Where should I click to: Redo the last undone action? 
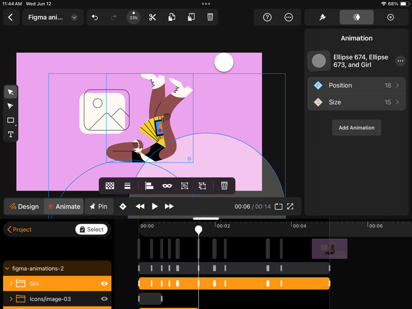[x=114, y=17]
